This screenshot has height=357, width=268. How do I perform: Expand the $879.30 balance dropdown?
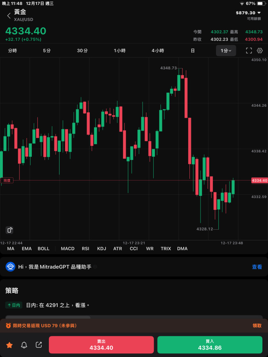tap(248, 13)
